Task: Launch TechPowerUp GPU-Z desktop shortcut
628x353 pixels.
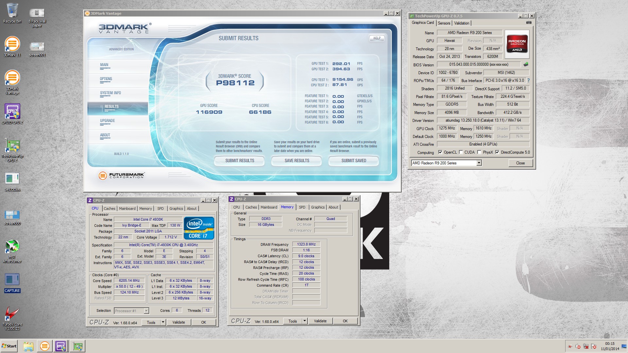Action: (12, 150)
